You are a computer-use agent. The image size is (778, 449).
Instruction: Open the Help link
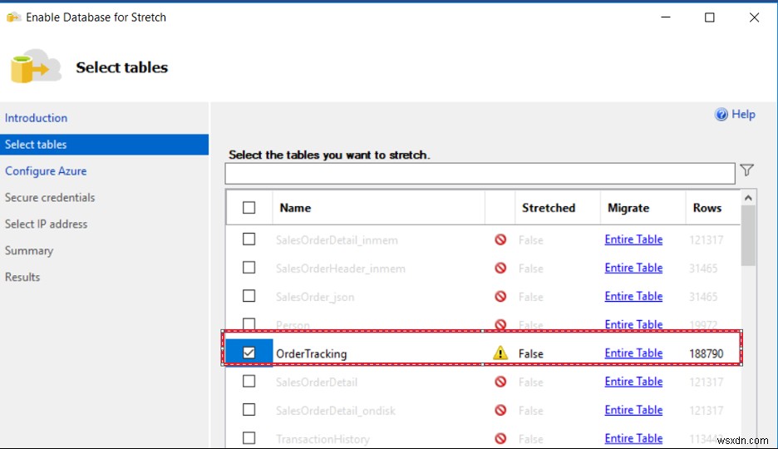pyautogui.click(x=743, y=115)
